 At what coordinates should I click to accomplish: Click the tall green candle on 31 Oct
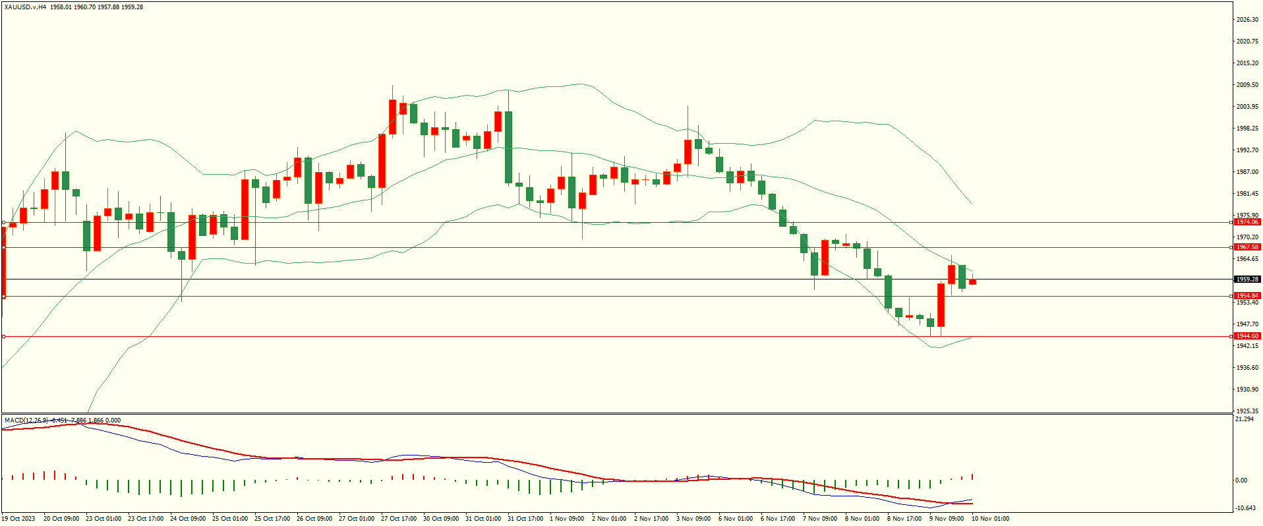[x=508, y=147]
